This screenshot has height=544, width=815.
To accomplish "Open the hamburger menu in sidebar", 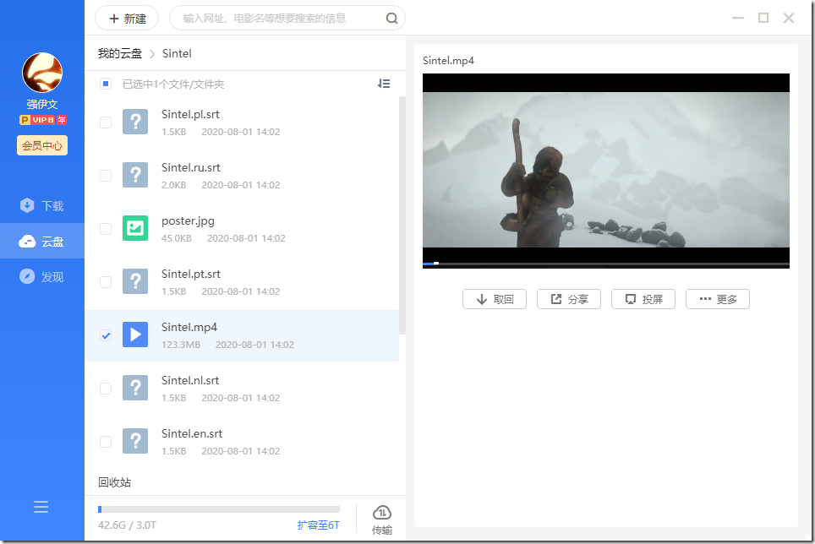I will (41, 507).
